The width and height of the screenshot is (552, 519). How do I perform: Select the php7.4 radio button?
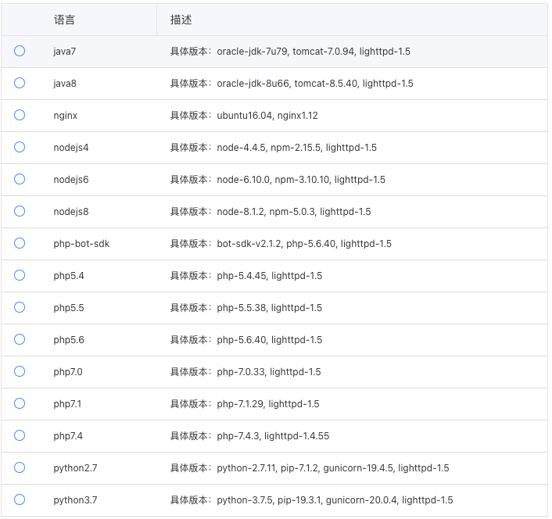pos(20,435)
